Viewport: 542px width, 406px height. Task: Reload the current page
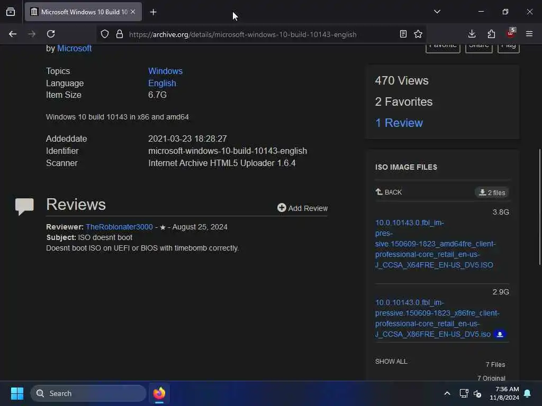tap(51, 34)
